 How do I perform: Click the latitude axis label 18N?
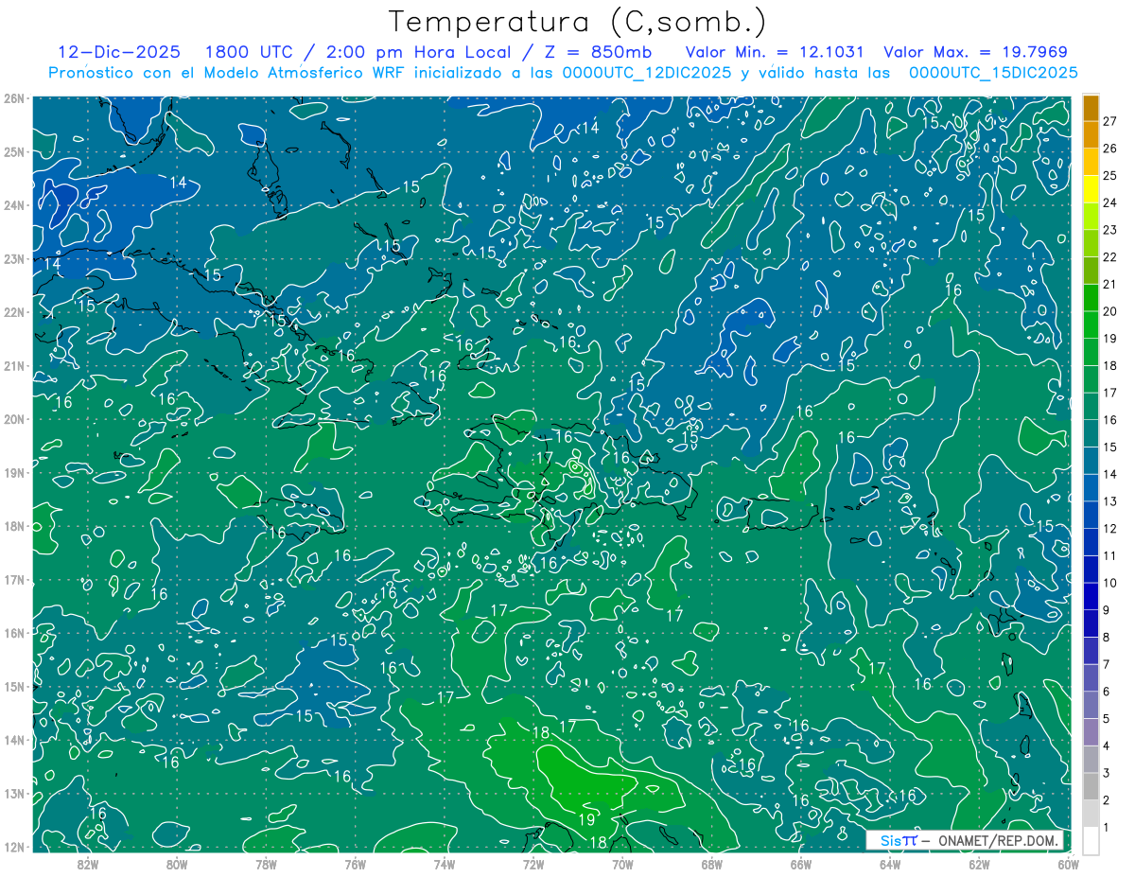(x=14, y=526)
